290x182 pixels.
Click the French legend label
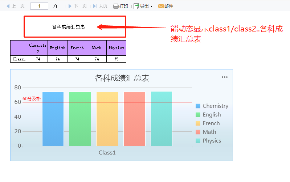coord(211,123)
